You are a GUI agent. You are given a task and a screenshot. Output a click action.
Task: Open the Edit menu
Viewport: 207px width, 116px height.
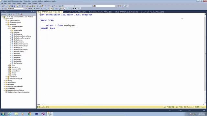5,4
